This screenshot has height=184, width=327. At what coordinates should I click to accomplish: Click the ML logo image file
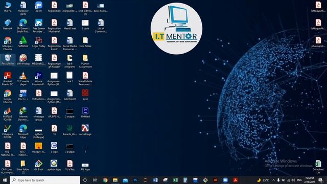(85, 167)
